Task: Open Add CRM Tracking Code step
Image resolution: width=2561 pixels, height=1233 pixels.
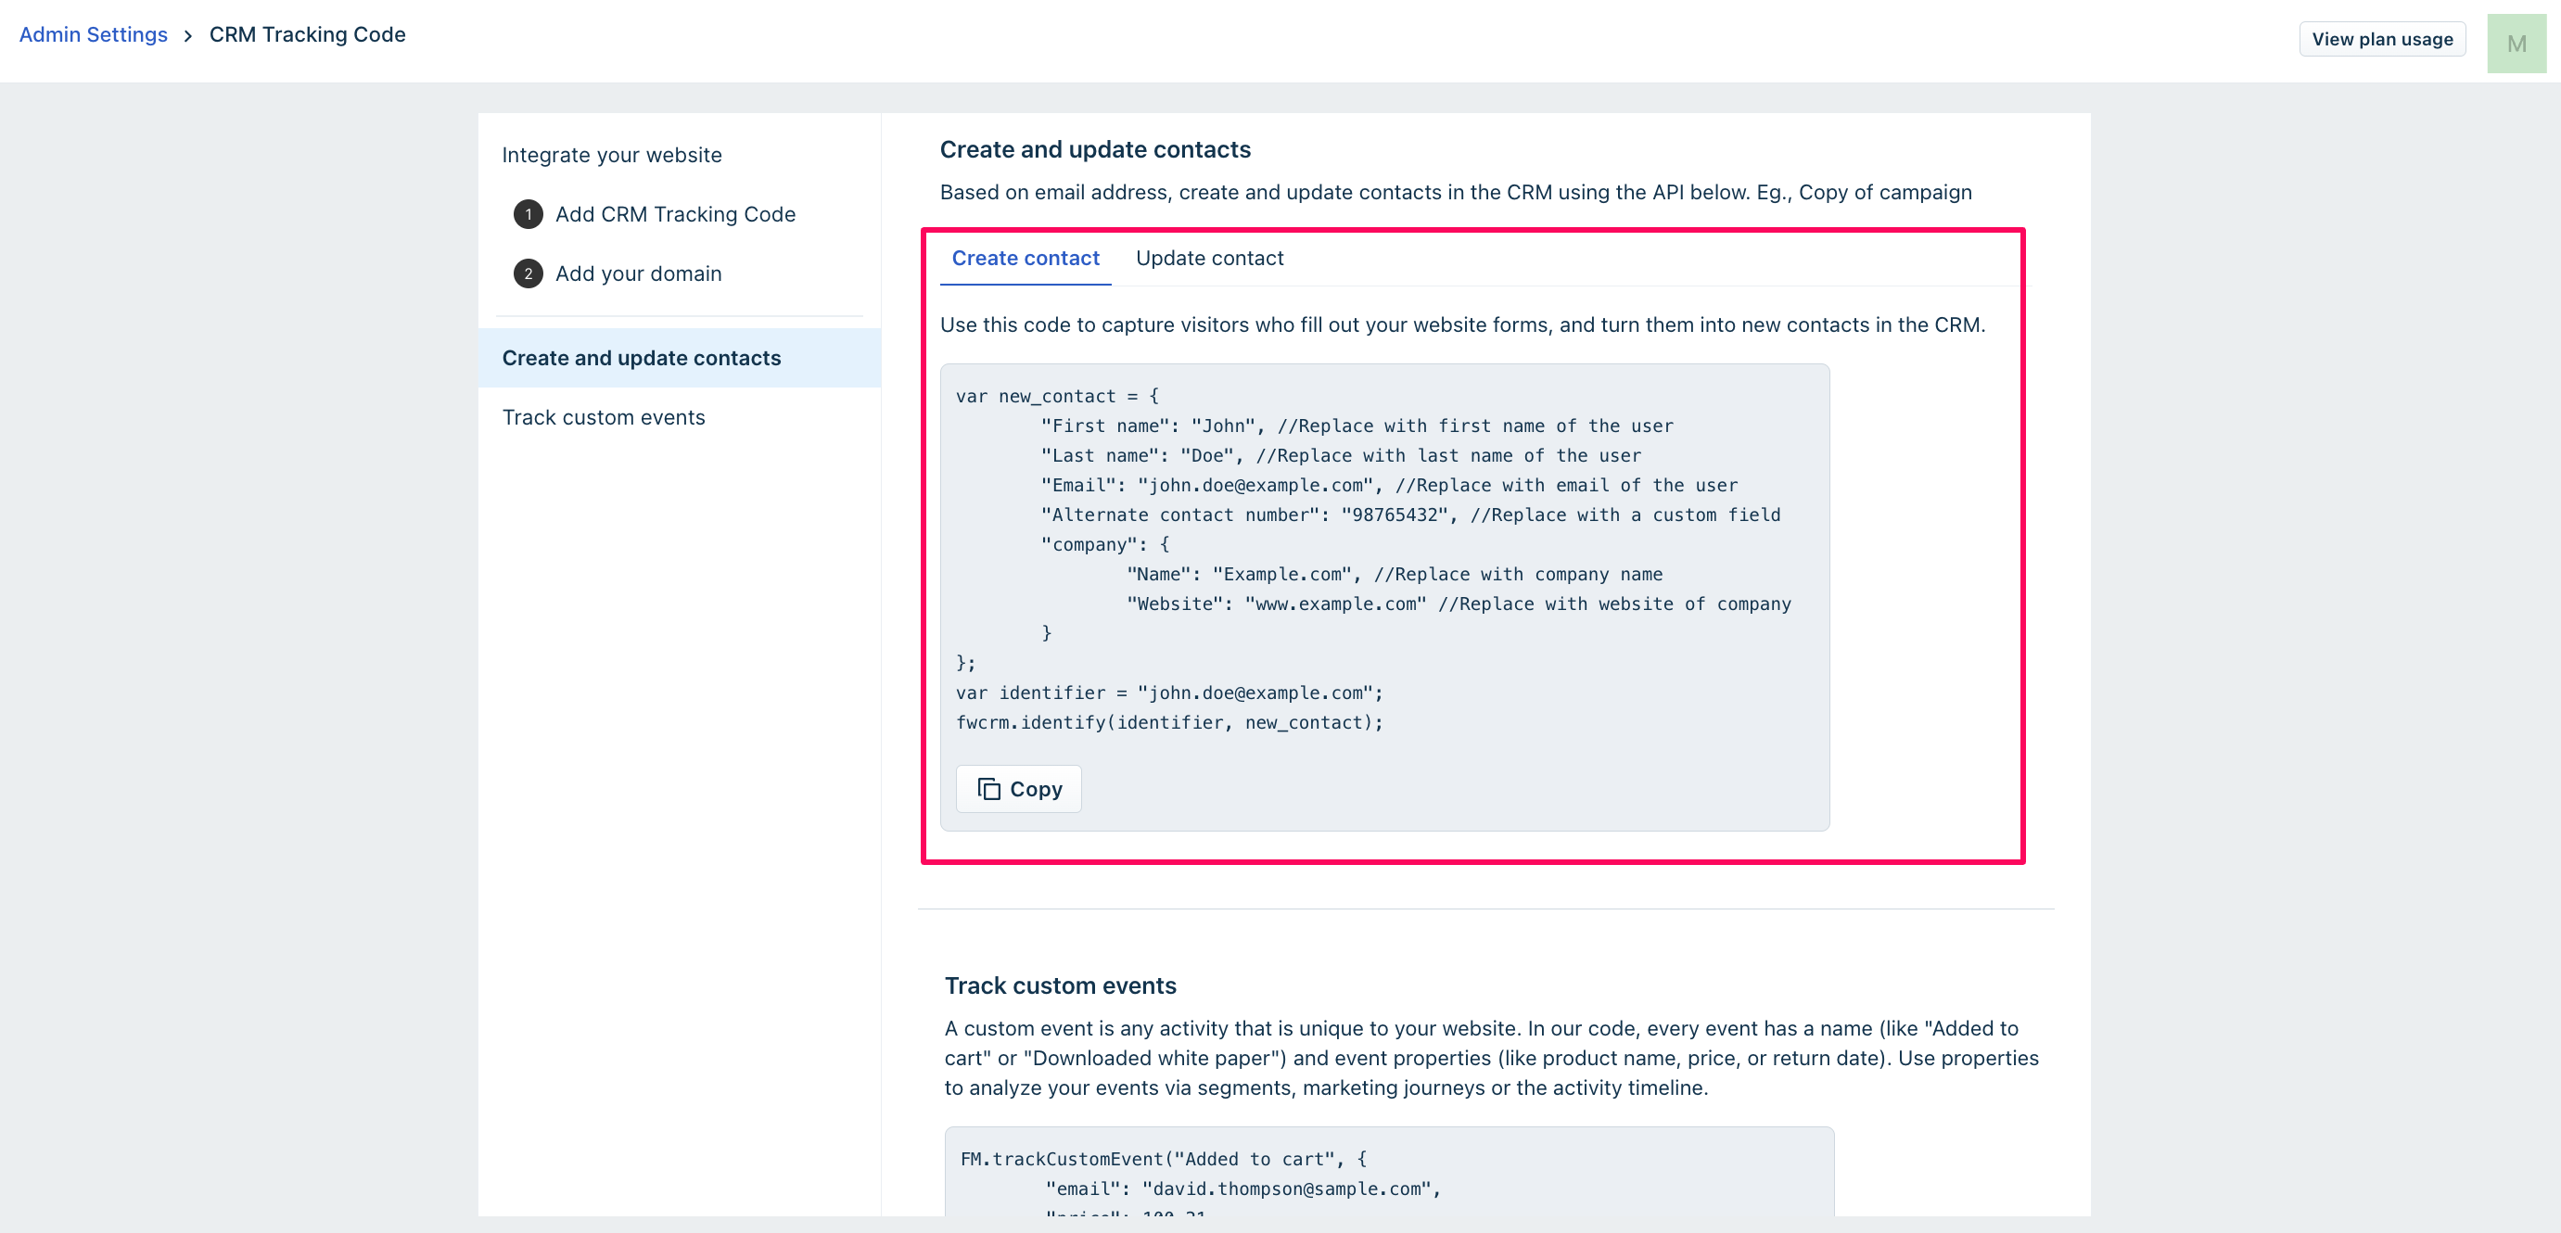Action: click(675, 214)
